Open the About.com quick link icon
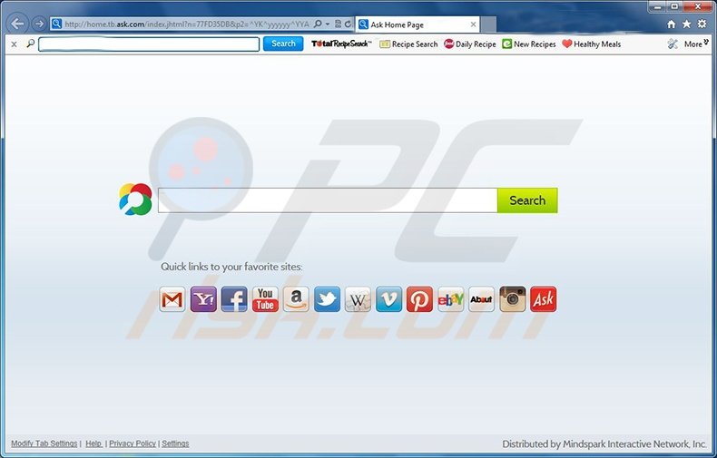Screen dimensions: 717x458 coord(482,299)
